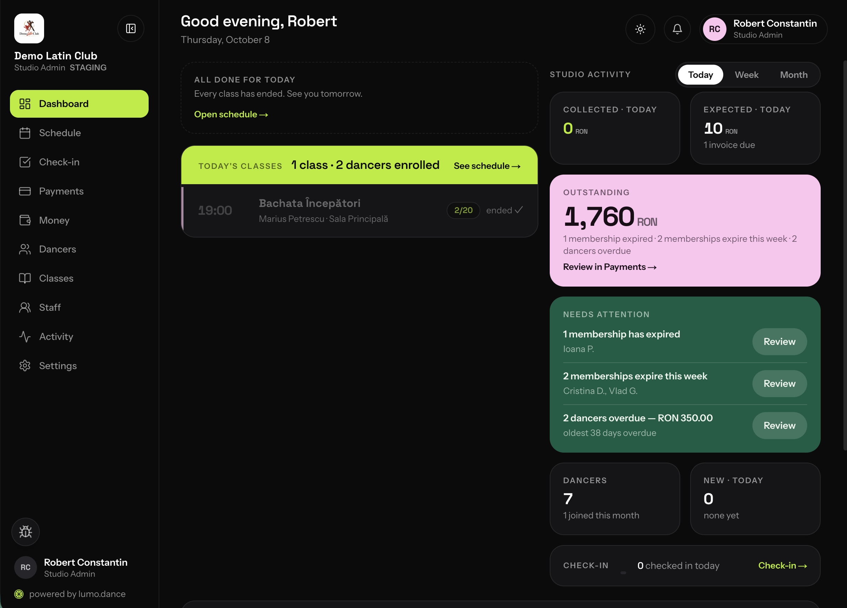Select the Dashboard menu item
Screen dimensions: 847x608
[79, 104]
